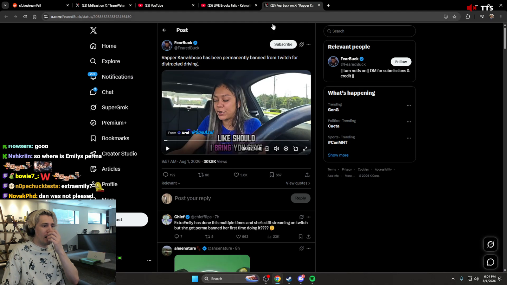The height and width of the screenshot is (285, 507).
Task: Open the Articles sidebar icon
Action: 93,169
